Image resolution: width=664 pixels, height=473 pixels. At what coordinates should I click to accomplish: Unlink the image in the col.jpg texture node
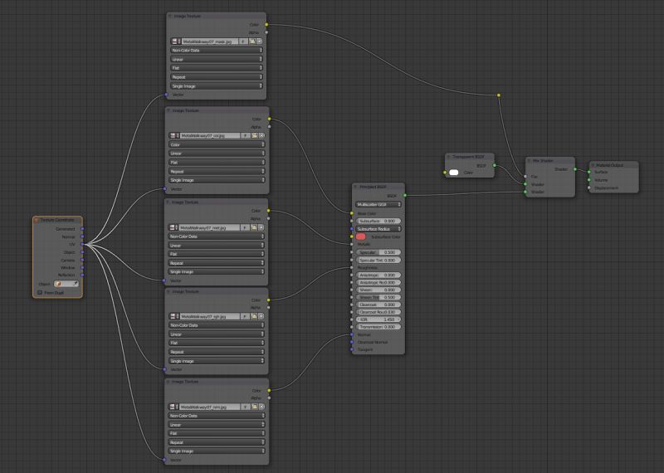click(x=261, y=135)
